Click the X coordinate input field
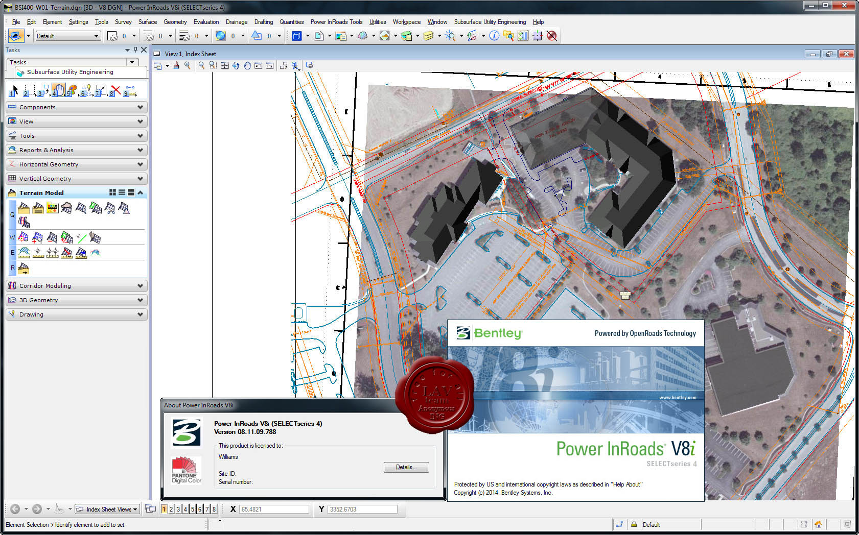 tap(274, 509)
